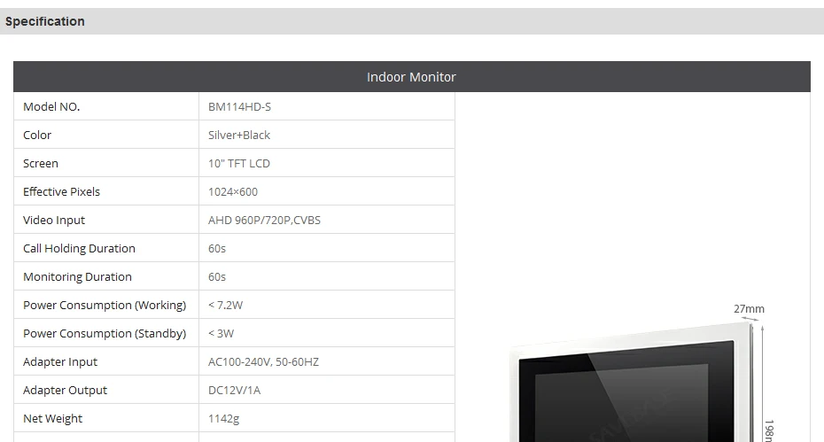
Task: Select the 60s value for Call Holding Duration
Action: [x=217, y=249]
